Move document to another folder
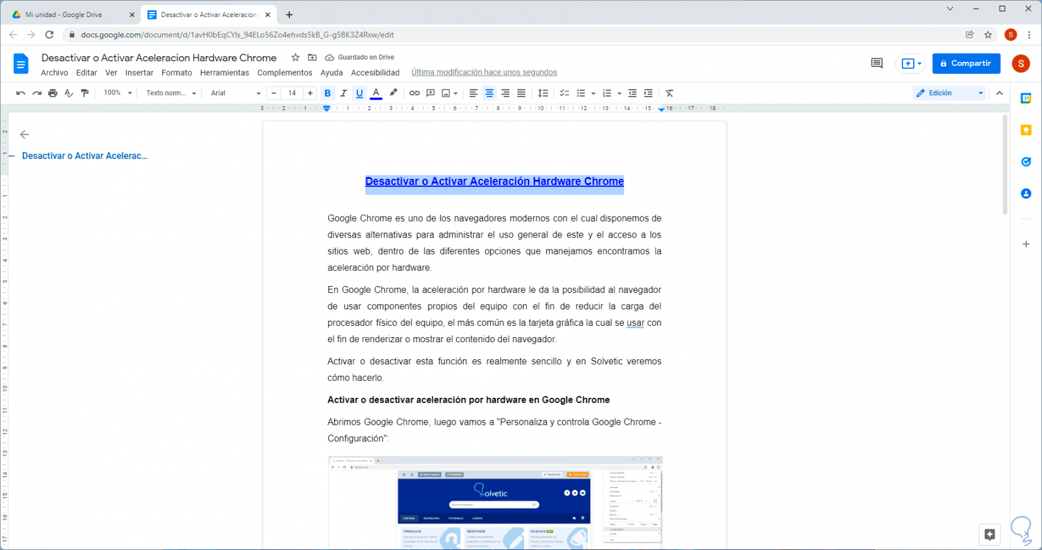This screenshot has height=550, width=1042. click(312, 57)
